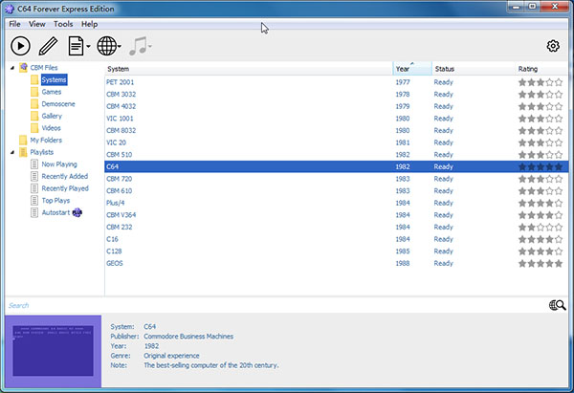The image size is (574, 393).
Task: Select the CBM 510 system row
Action: click(336, 155)
